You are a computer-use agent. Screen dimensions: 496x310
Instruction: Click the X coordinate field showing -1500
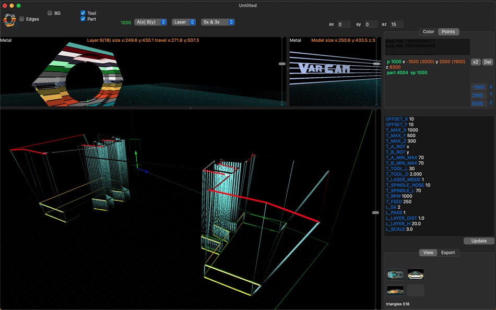[478, 87]
